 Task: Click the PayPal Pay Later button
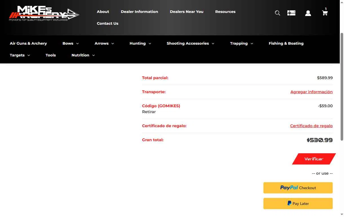(x=298, y=204)
